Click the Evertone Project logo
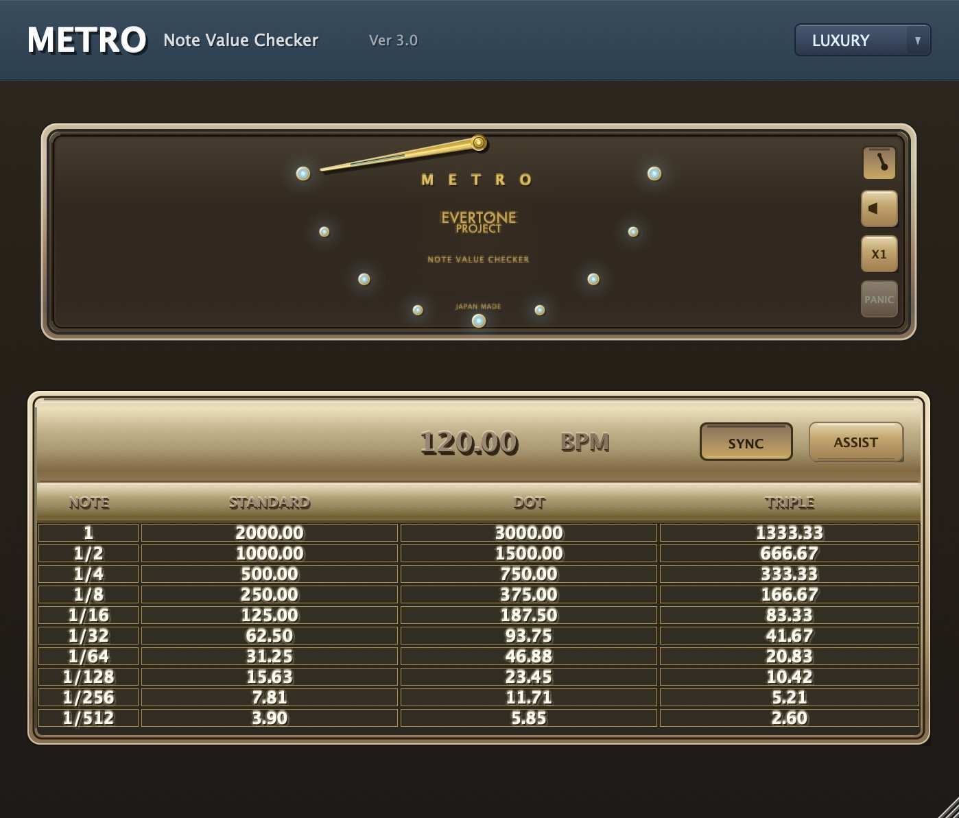 click(479, 221)
